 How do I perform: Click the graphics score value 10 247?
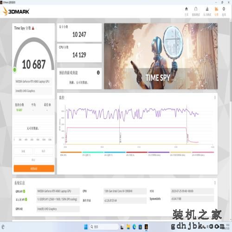(79, 34)
